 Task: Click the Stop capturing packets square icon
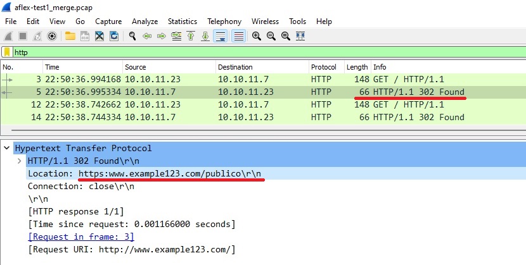22,36
